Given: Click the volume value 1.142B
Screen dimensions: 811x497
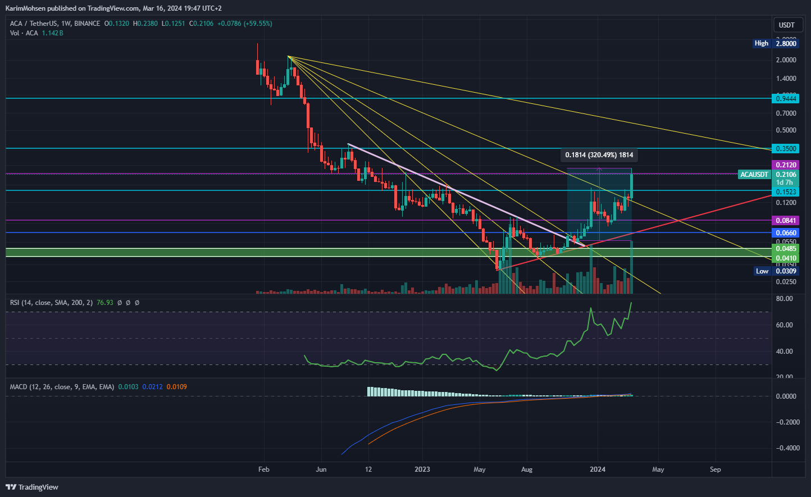Looking at the screenshot, I should tap(52, 33).
